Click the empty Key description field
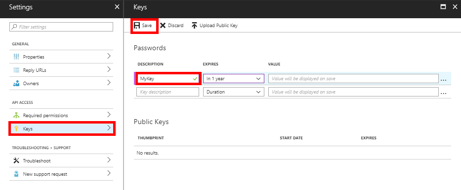The image size is (461, 190). [x=168, y=92]
